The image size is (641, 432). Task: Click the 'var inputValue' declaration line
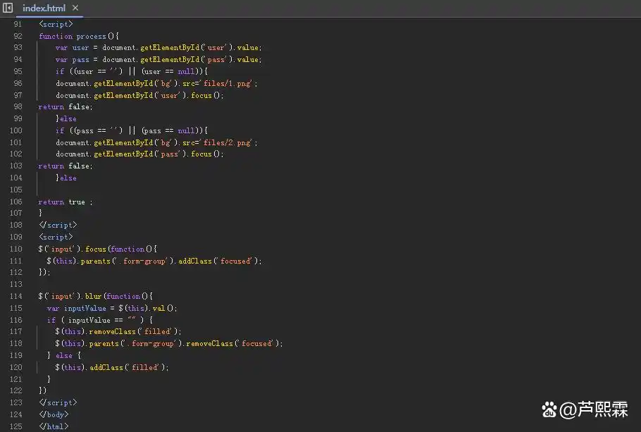pyautogui.click(x=112, y=309)
